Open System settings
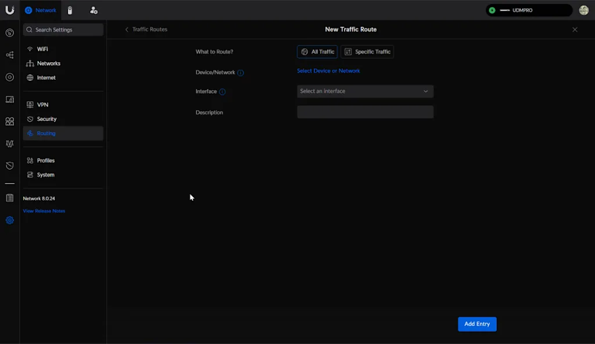Image resolution: width=595 pixels, height=344 pixels. click(x=63, y=175)
